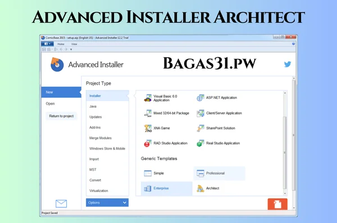Click the help icon on the ribbon
Screen dimensions: 337x223
click(293, 44)
